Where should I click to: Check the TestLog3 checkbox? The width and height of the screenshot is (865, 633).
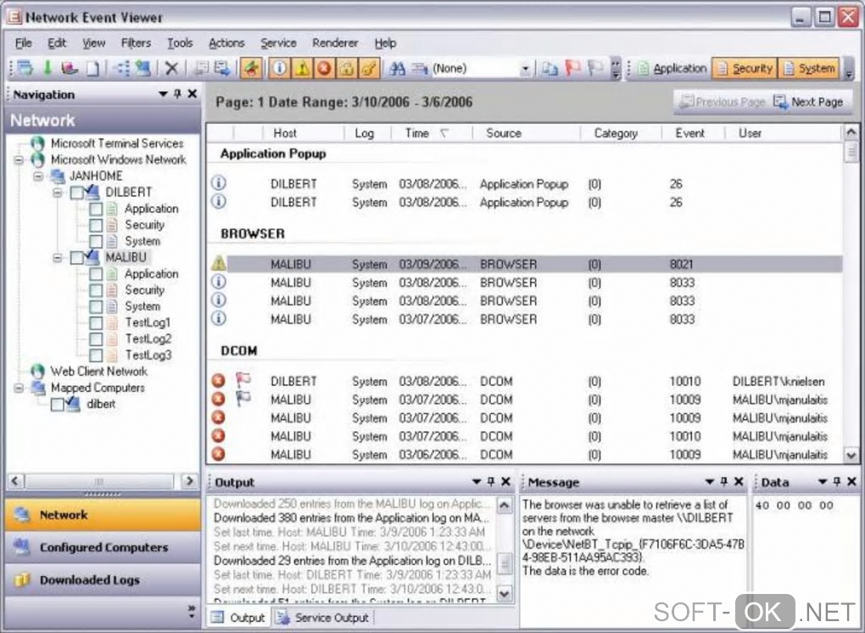point(96,356)
